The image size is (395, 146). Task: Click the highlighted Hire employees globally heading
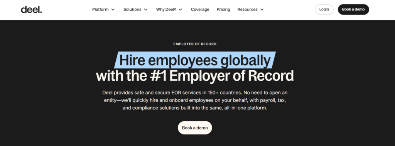point(195,60)
